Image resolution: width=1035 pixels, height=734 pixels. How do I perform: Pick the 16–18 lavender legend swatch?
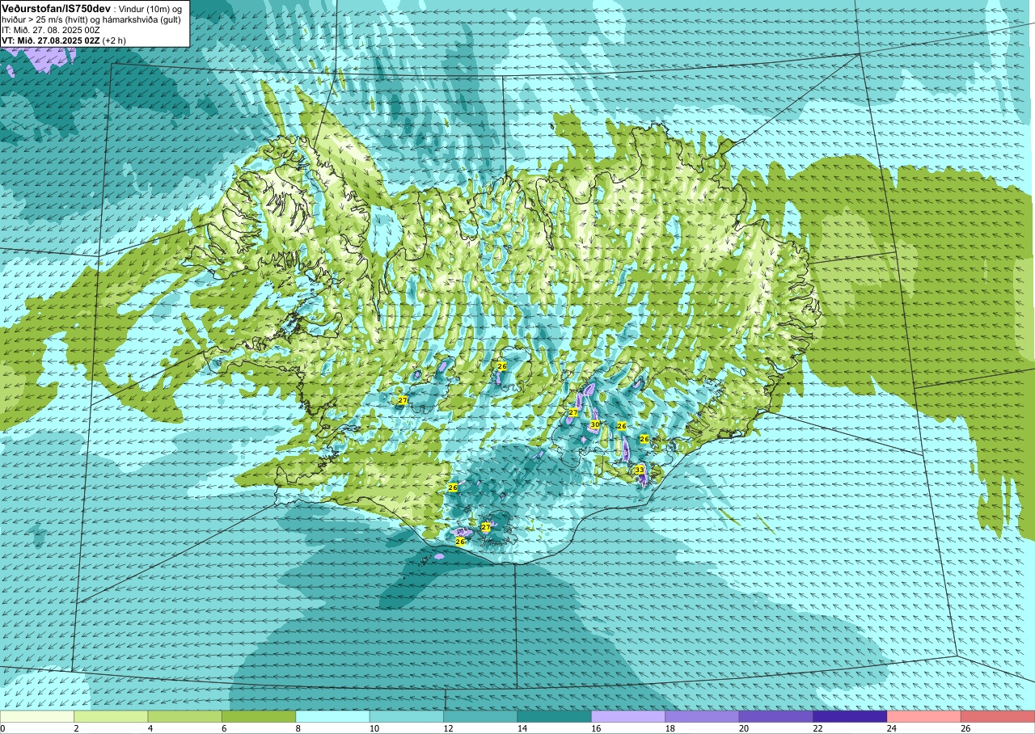(628, 716)
